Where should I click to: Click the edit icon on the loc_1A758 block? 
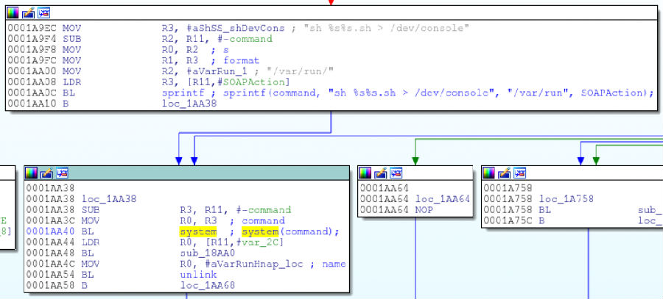click(505, 173)
